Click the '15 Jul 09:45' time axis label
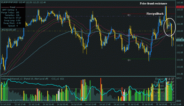 [162, 104]
